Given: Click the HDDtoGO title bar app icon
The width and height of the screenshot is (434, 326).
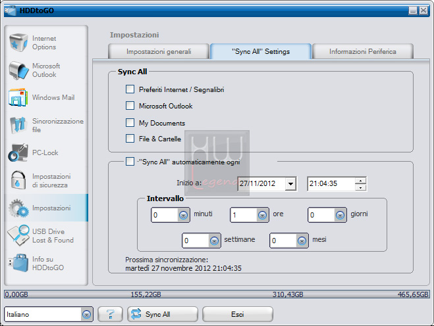Looking at the screenshot, I should [11, 11].
